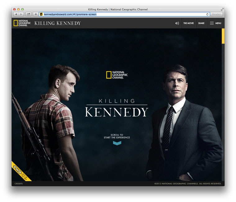
Task: Click the Safari back arrow button
Action: [16, 14]
